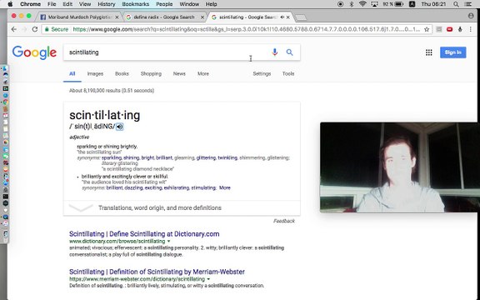The image size is (480, 300).
Task: Switch to the define radix browser tab
Action: [x=164, y=17]
